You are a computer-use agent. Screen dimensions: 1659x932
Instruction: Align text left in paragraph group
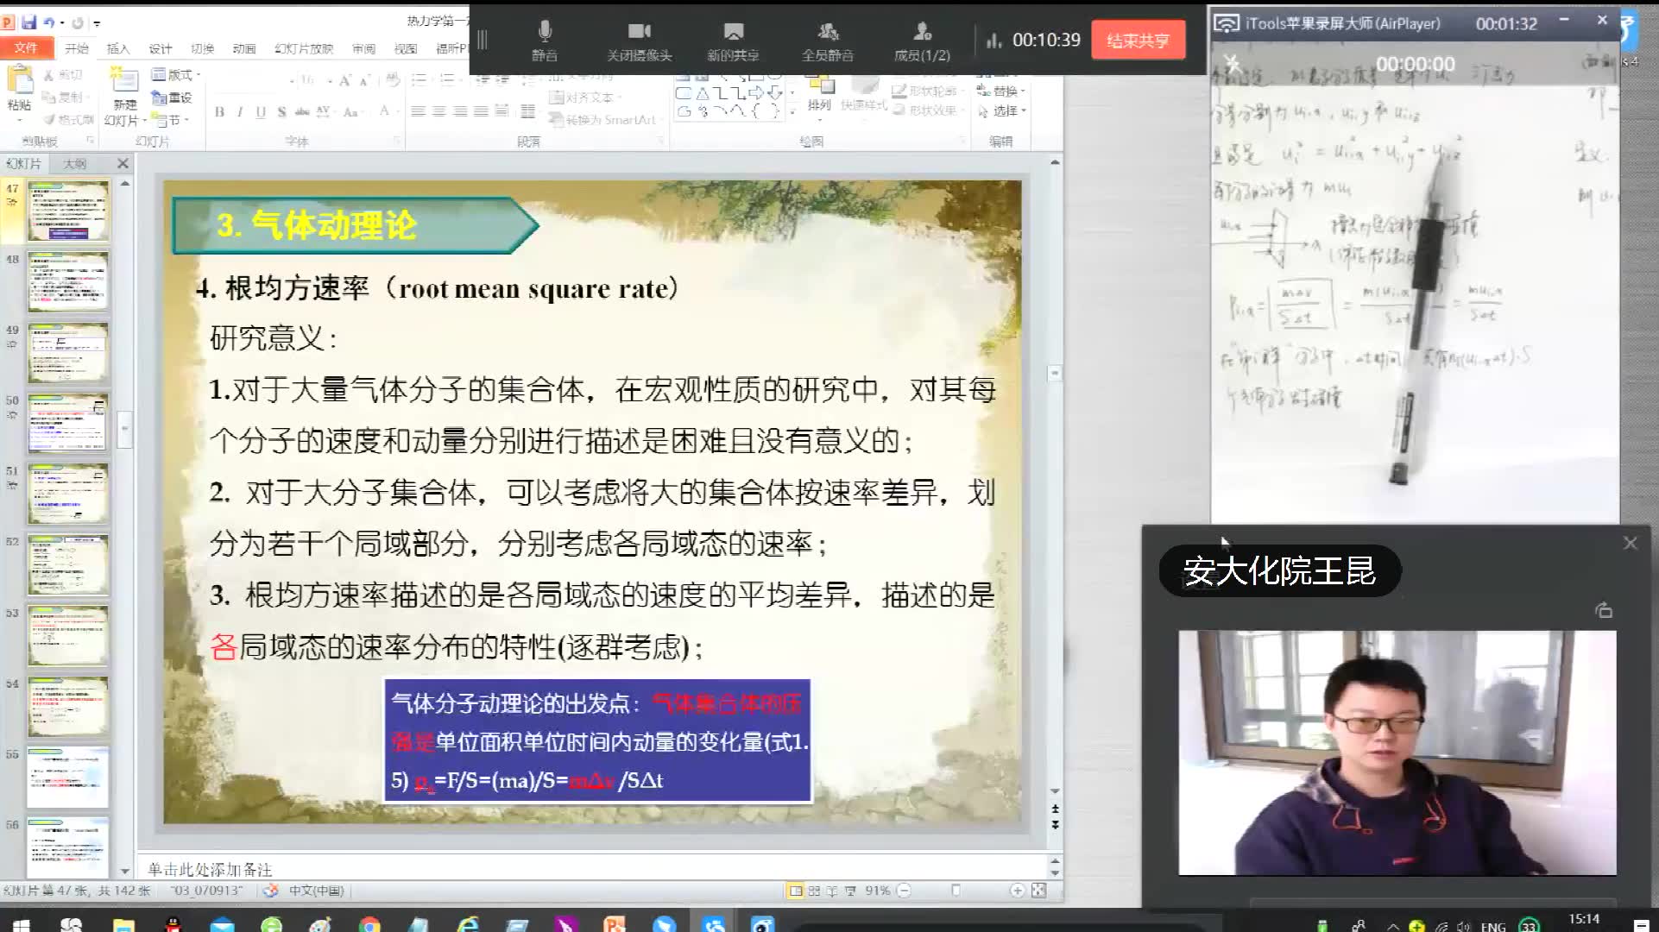coord(418,111)
